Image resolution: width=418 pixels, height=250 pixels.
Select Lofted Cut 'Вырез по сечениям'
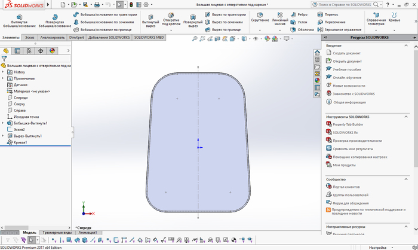coord(224,22)
